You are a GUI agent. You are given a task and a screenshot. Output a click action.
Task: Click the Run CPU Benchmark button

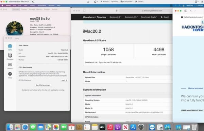point(43,85)
